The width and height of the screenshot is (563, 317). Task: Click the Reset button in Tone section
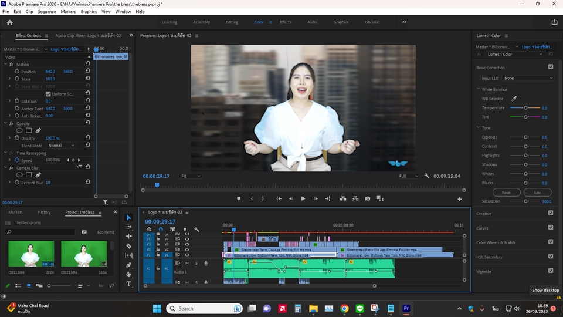coord(506,193)
